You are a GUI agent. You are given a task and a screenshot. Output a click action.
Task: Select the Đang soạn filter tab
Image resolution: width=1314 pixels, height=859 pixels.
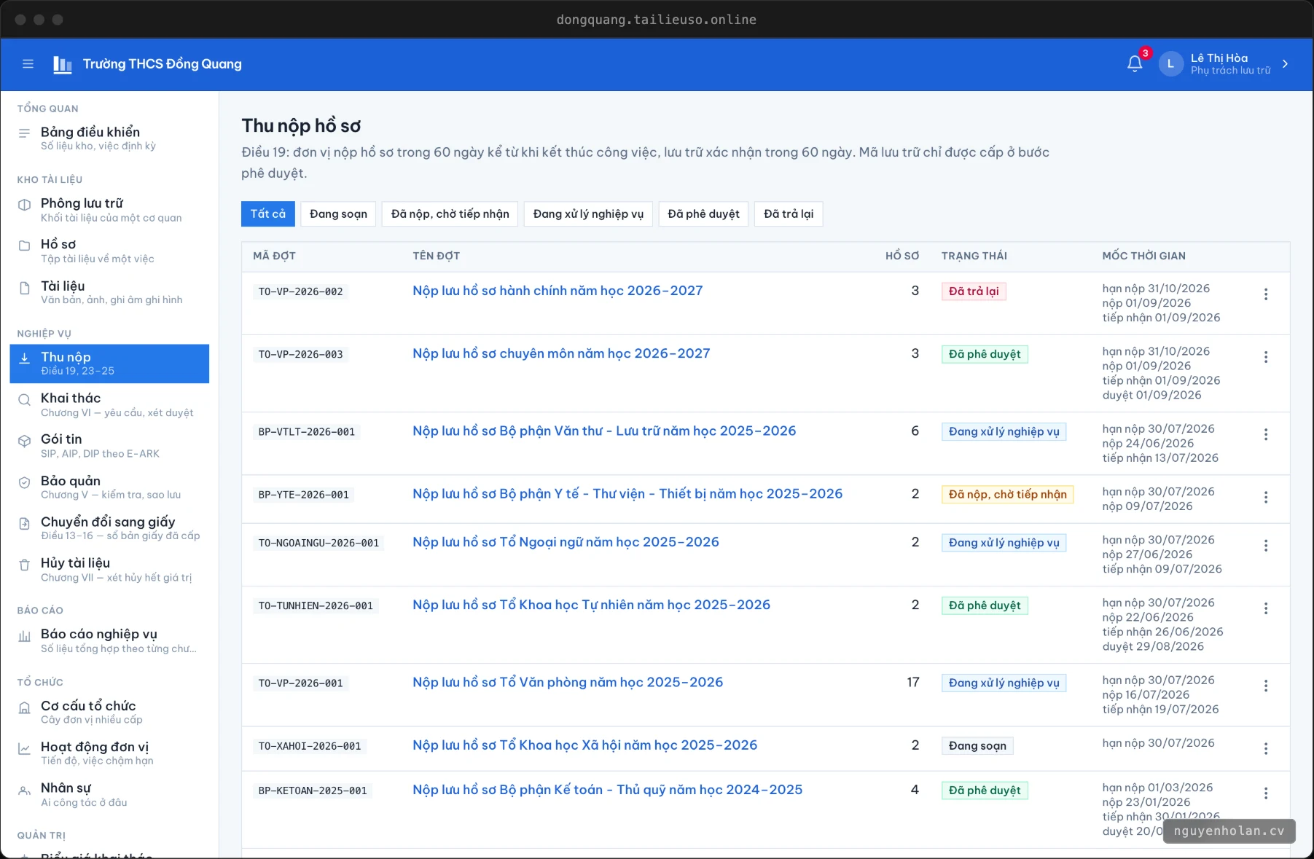click(x=338, y=213)
